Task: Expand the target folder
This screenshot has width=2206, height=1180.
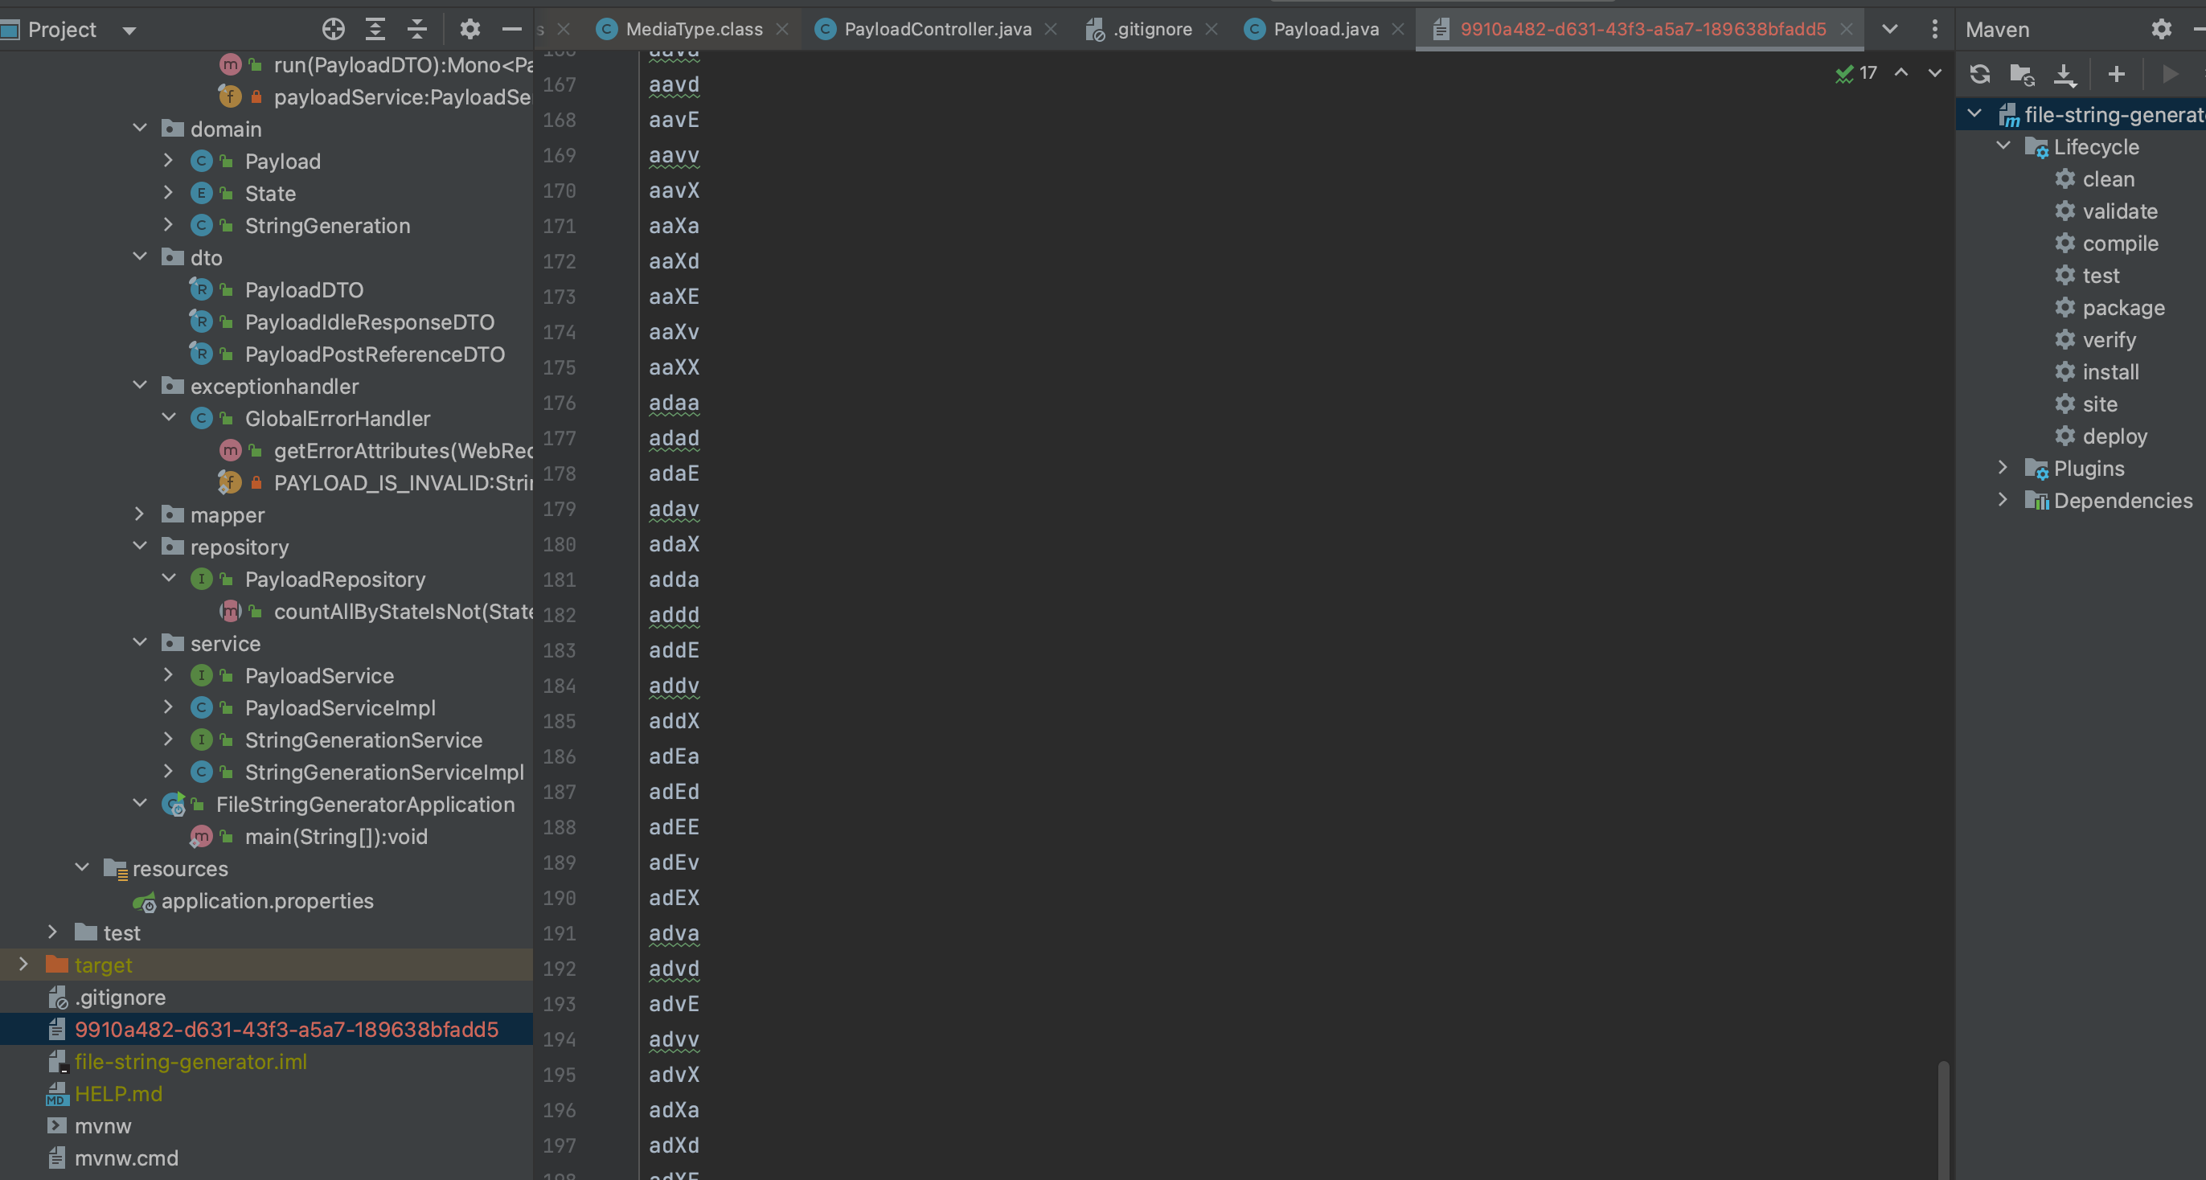Action: (24, 965)
